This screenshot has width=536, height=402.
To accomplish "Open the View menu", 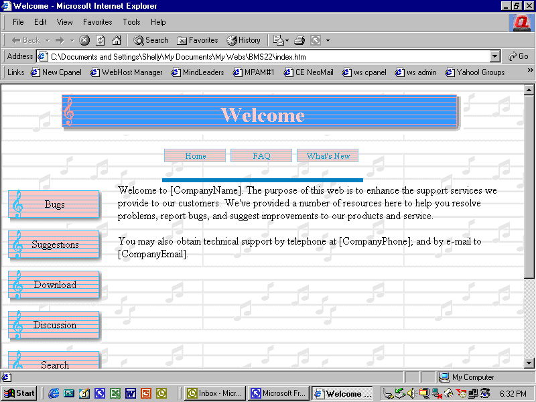I will [x=64, y=22].
